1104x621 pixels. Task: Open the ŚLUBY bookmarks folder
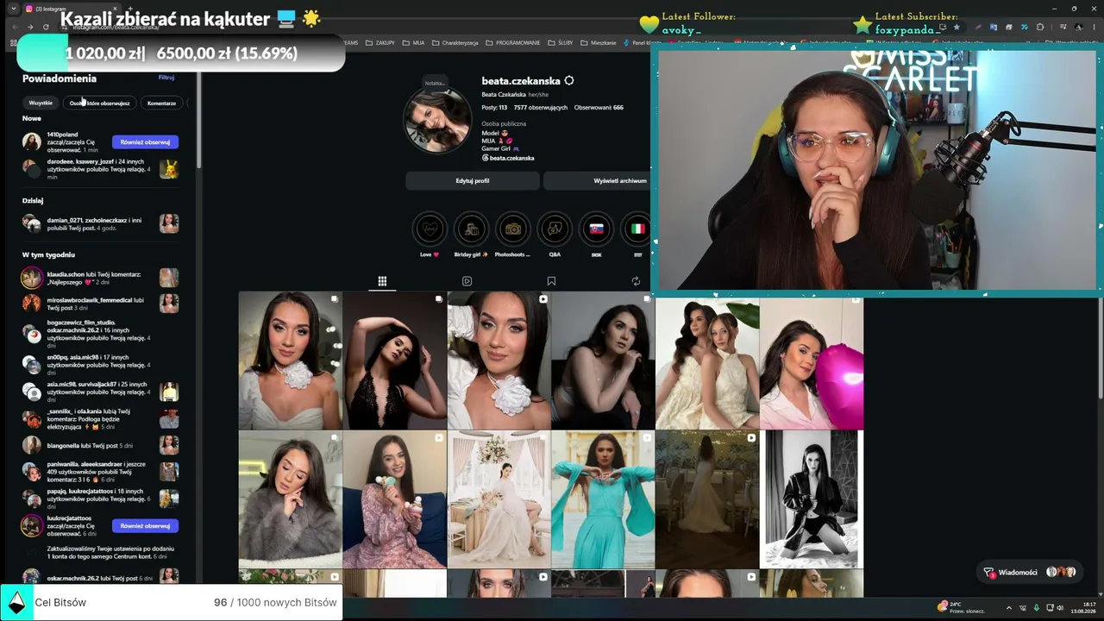pos(561,42)
